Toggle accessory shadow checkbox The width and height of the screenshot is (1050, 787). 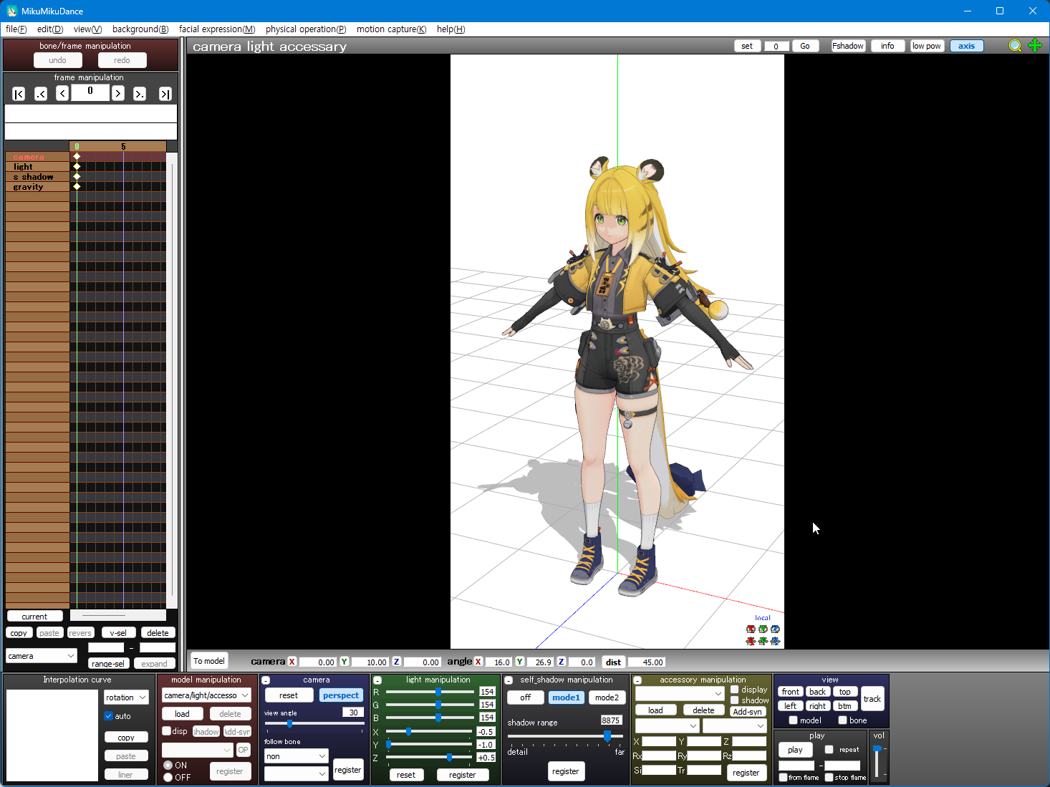pos(735,700)
